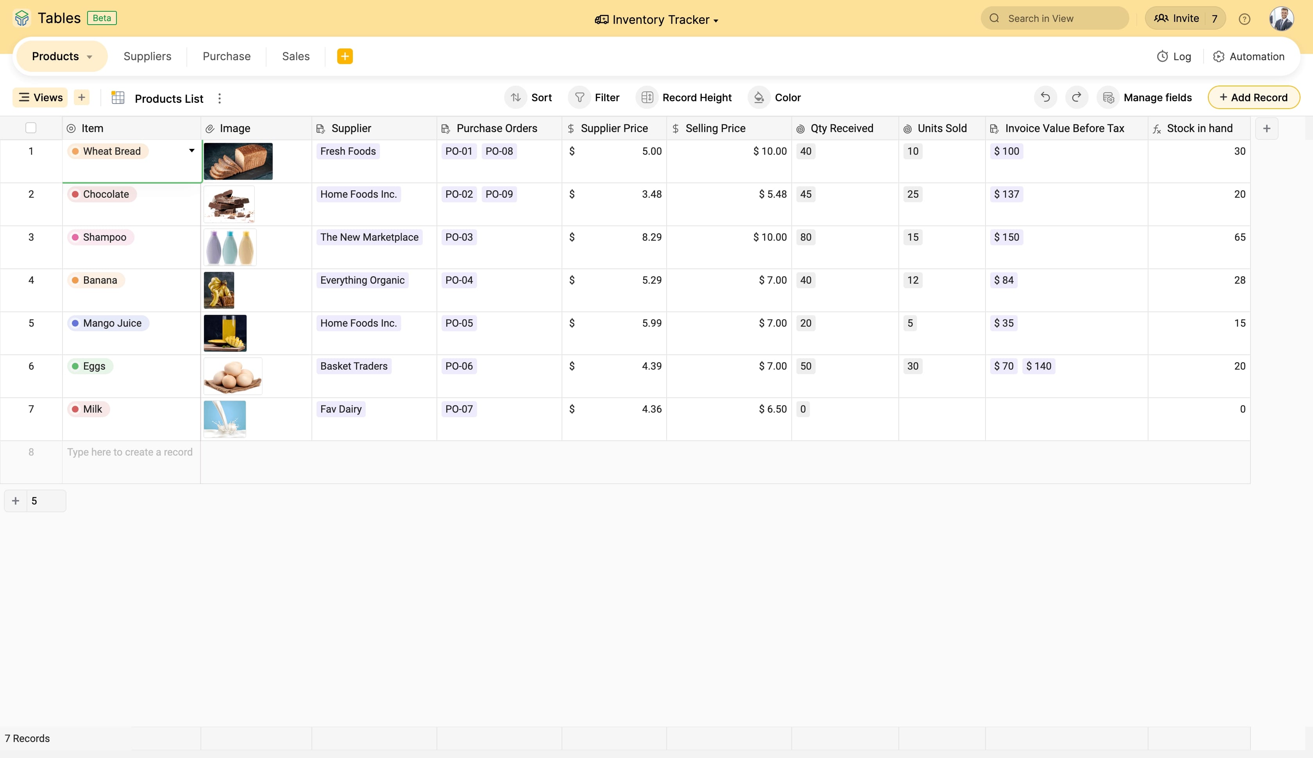
Task: Click the Selling Price column header
Action: click(x=729, y=128)
